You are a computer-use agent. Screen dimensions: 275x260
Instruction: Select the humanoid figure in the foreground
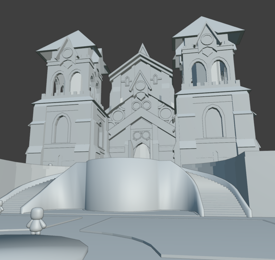[x=37, y=221]
